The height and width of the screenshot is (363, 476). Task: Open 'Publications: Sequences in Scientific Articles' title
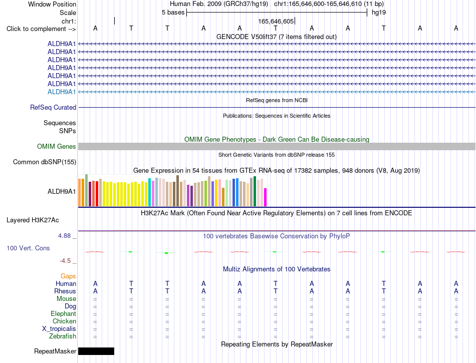pyautogui.click(x=277, y=116)
